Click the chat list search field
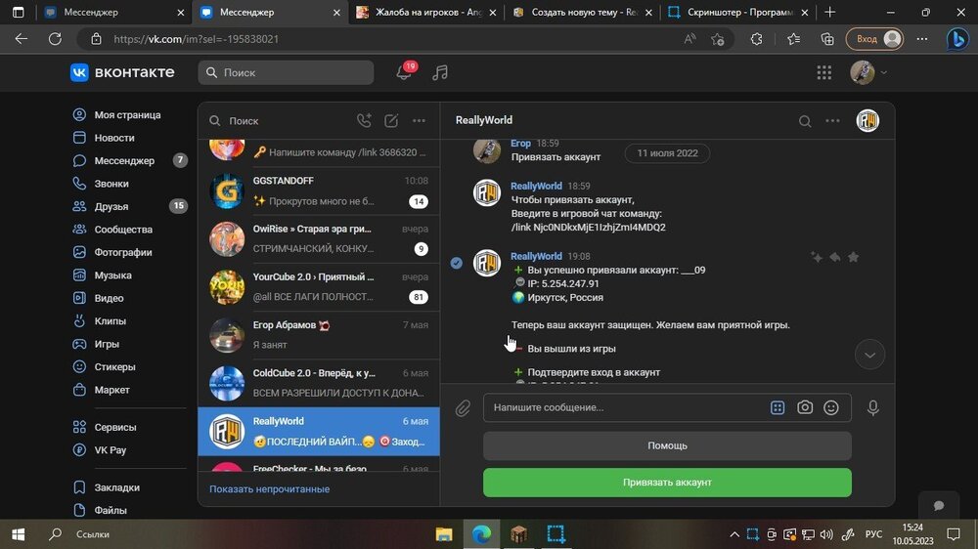Screen dimensions: 978x549 [x=278, y=121]
